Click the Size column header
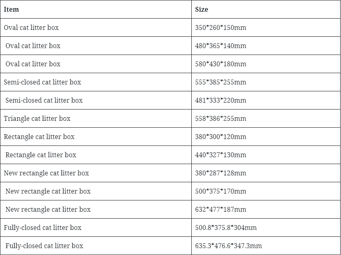The width and height of the screenshot is (341, 255). [x=201, y=9]
